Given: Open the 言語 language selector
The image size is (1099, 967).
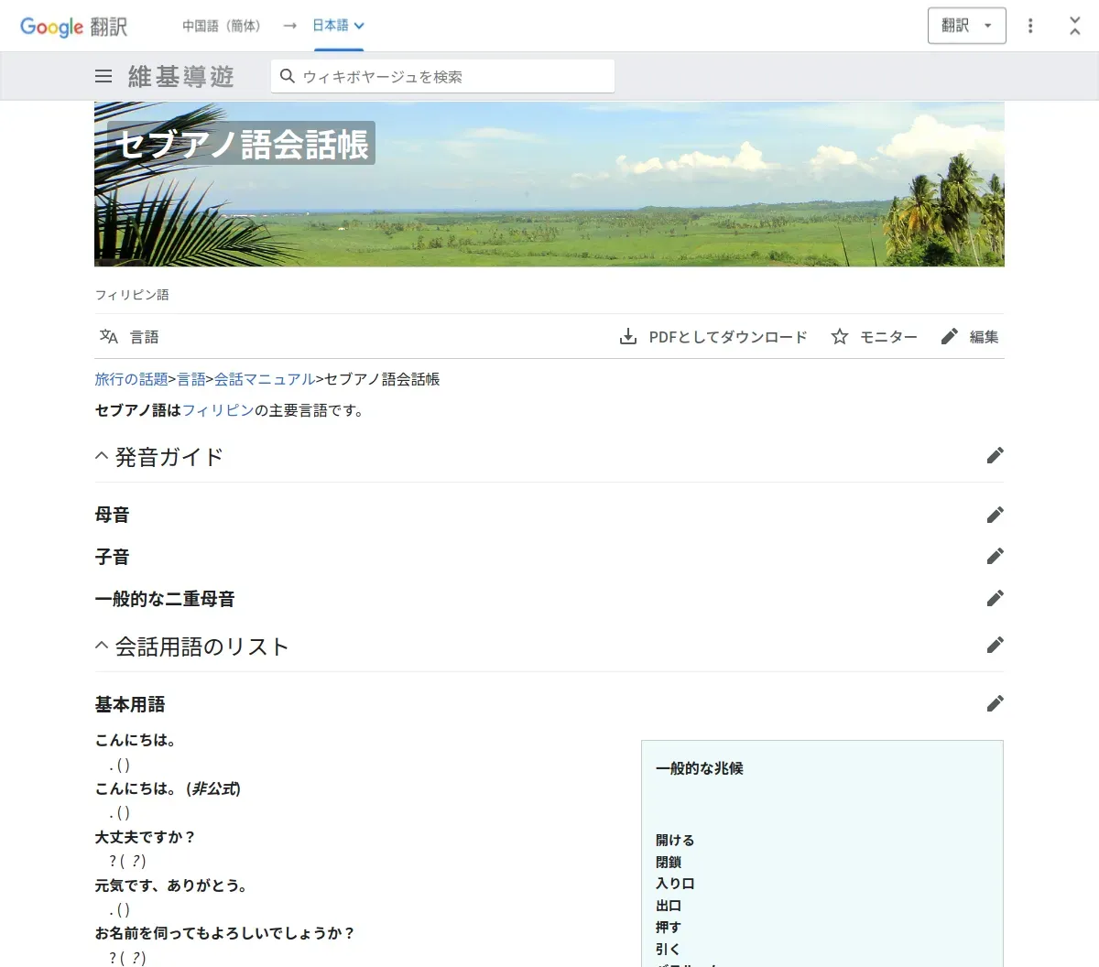Looking at the screenshot, I should pos(129,337).
